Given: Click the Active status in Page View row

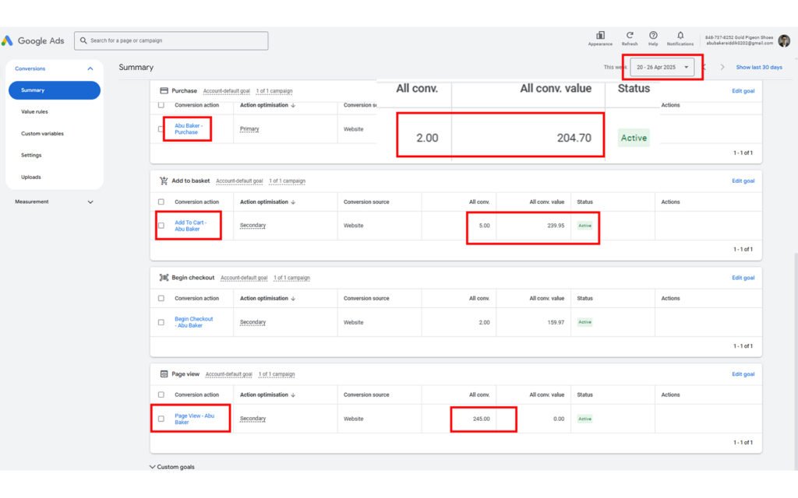Looking at the screenshot, I should [x=584, y=419].
